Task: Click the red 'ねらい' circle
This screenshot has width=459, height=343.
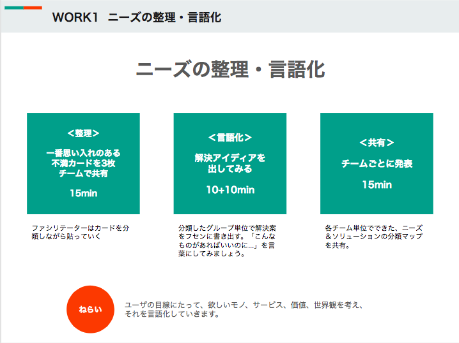Action: click(x=90, y=309)
